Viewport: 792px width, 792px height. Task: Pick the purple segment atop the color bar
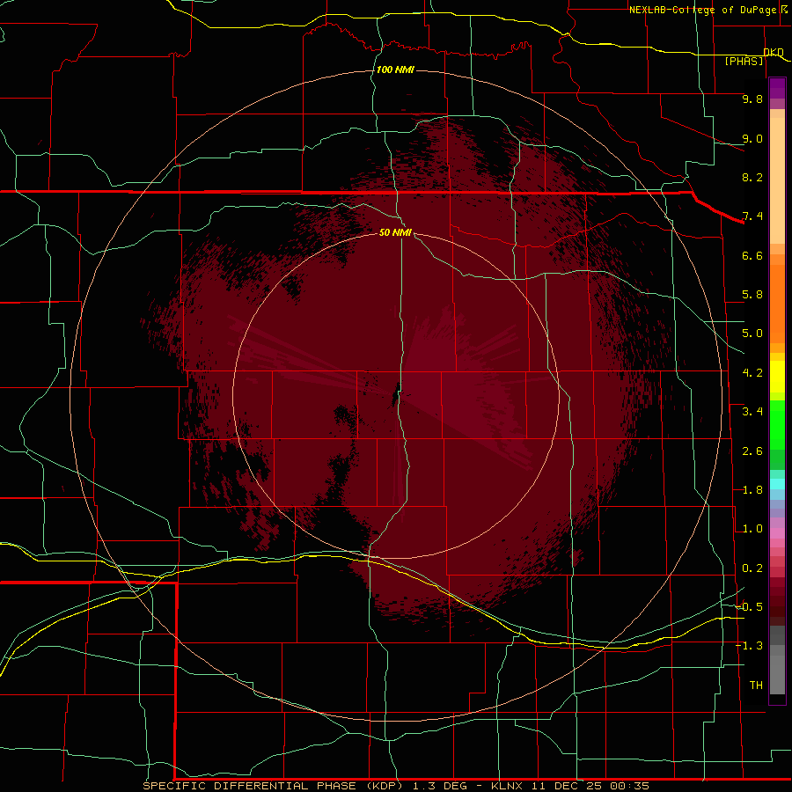click(777, 89)
